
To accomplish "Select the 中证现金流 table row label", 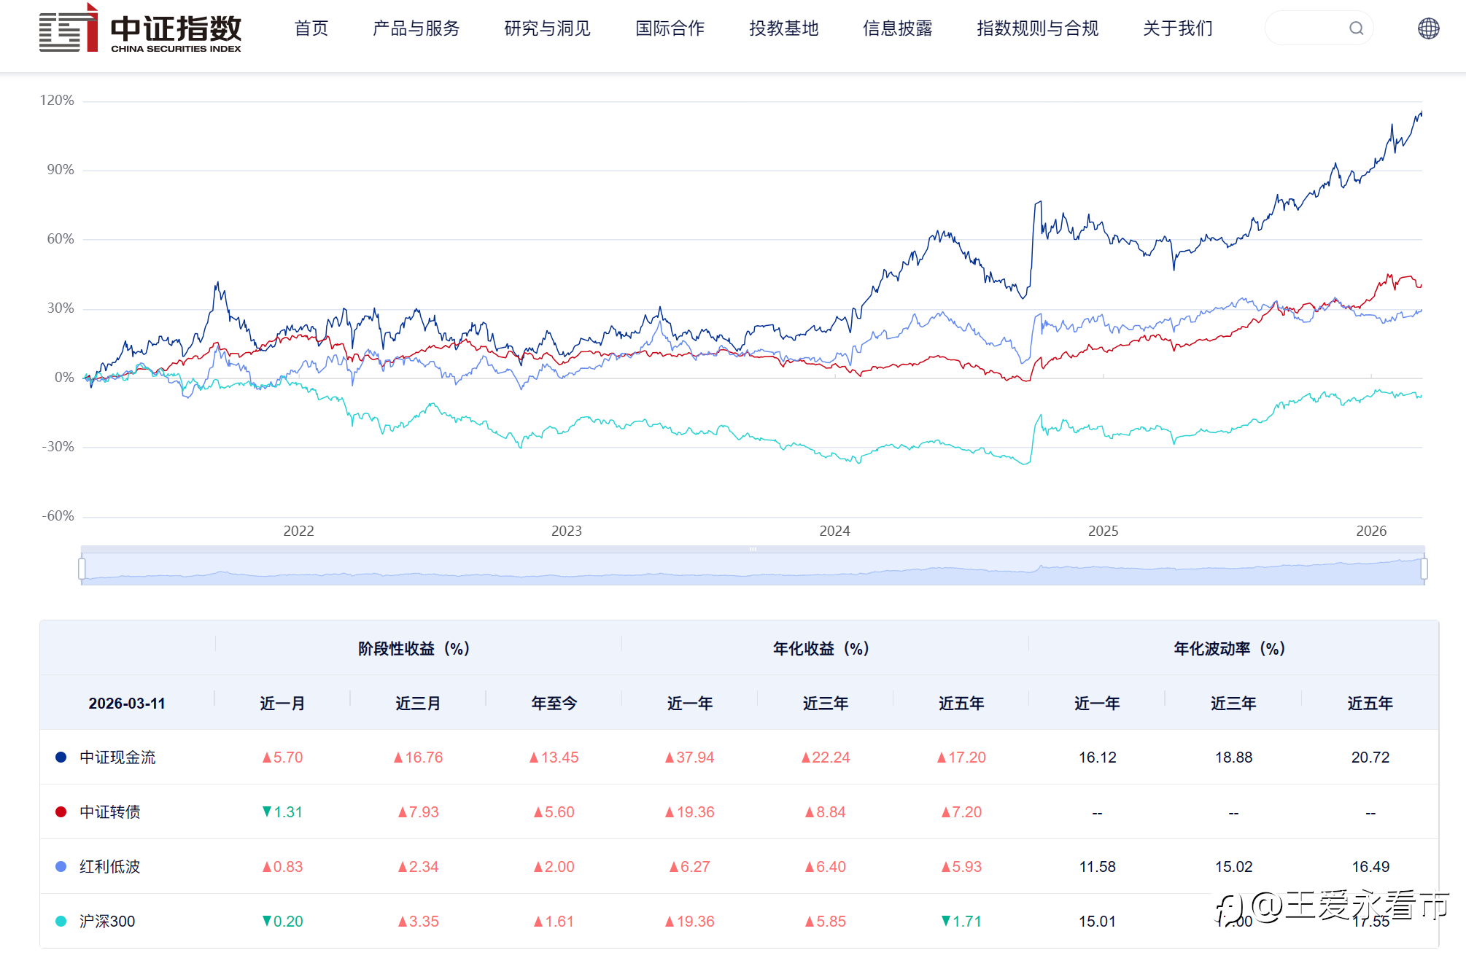I will pos(117,758).
